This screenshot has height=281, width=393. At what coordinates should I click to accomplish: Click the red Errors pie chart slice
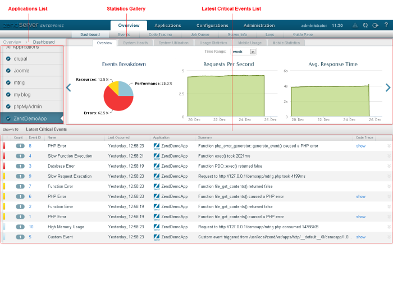(115, 104)
